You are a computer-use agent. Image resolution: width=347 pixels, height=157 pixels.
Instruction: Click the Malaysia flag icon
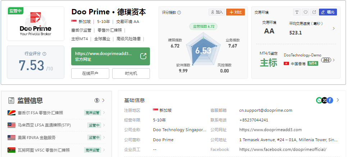click(12, 125)
